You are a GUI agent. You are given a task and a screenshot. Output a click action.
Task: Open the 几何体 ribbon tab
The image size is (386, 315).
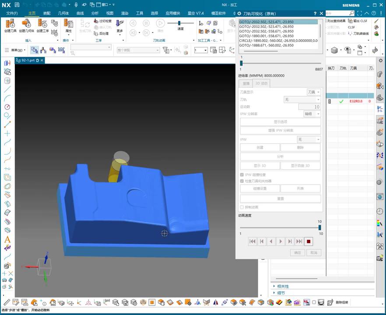click(x=63, y=13)
